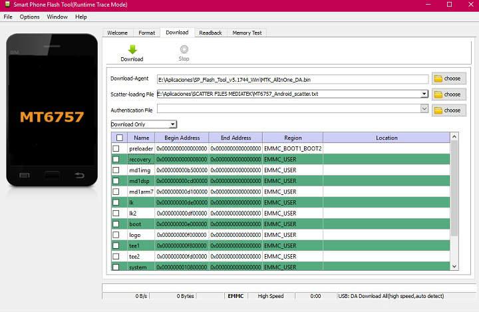The width and height of the screenshot is (479, 312).
Task: Select the Download tab
Action: pyautogui.click(x=177, y=33)
